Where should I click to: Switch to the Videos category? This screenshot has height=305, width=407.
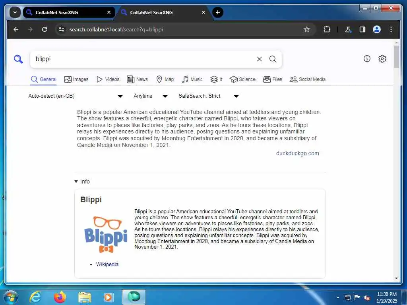click(108, 79)
